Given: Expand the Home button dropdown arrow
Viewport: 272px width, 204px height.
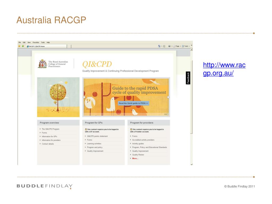Looking at the screenshot, I should (x=162, y=46).
